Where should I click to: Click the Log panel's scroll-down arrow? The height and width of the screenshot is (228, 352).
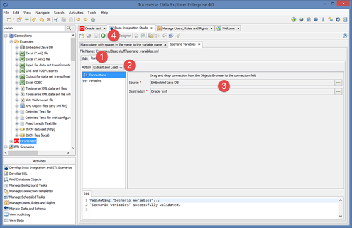[x=341, y=216]
